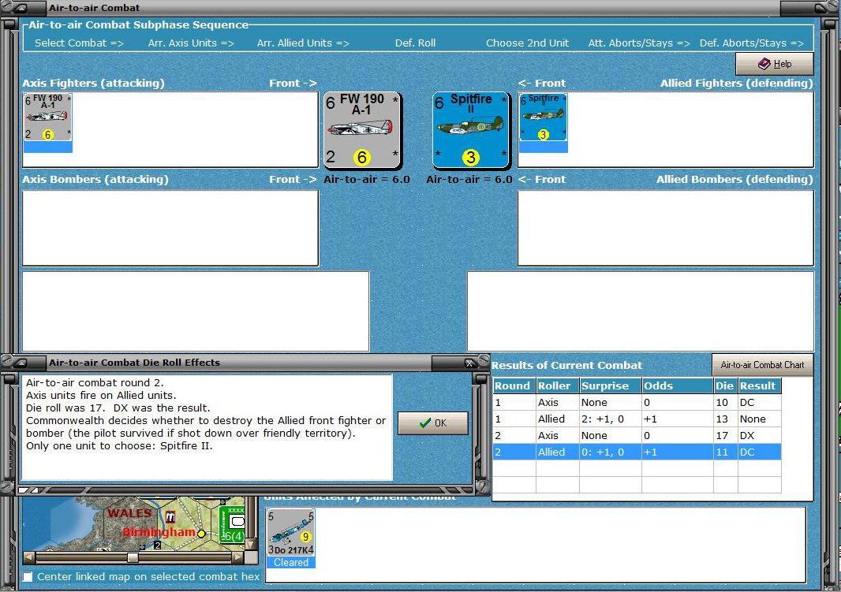Select small FW 190 A-1 unit in Axis Fighters
Viewport: 841px width, 592px height.
pyautogui.click(x=48, y=123)
